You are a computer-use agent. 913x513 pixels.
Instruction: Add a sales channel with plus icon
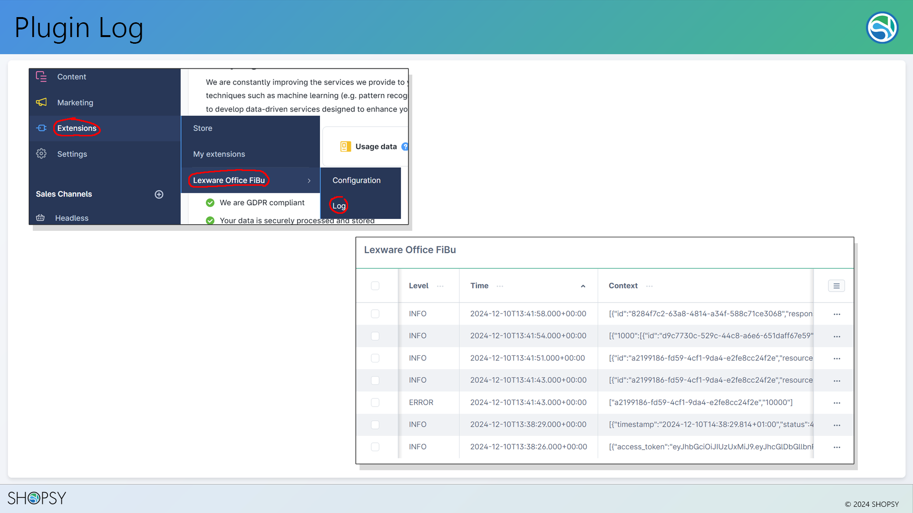tap(159, 194)
